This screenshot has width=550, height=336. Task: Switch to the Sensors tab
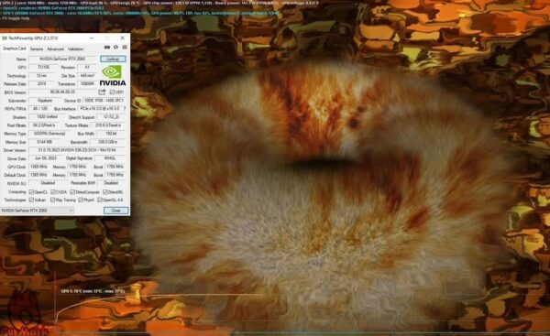37,49
